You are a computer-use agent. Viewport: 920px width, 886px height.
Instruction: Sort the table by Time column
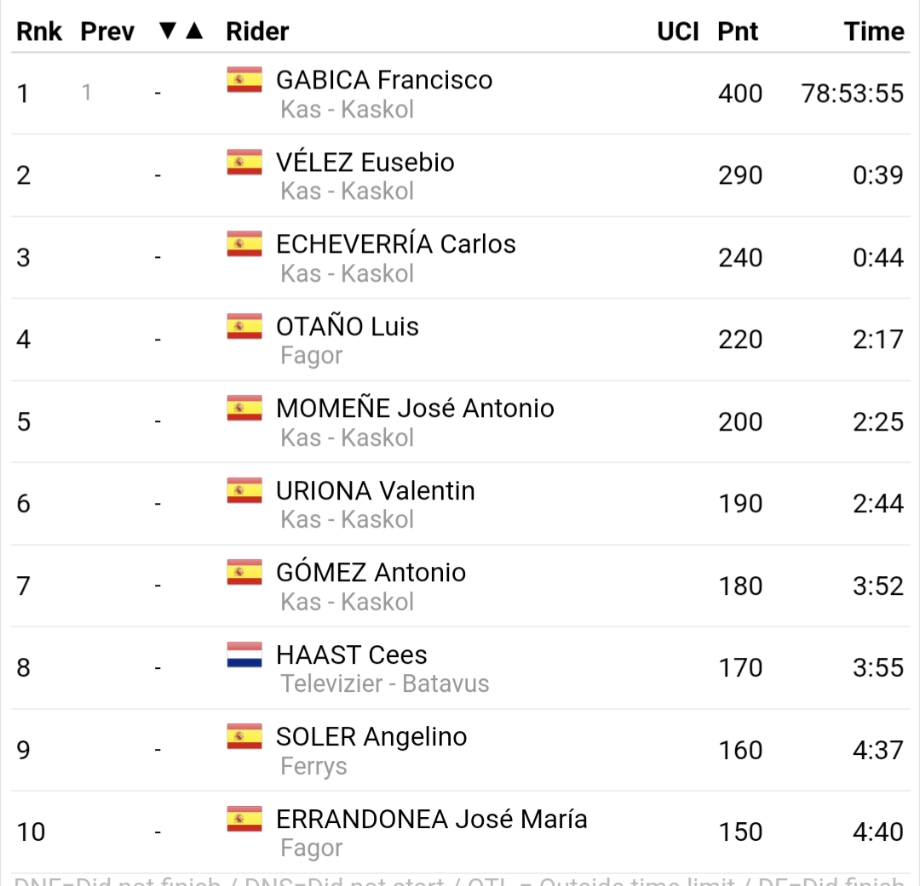click(x=874, y=31)
